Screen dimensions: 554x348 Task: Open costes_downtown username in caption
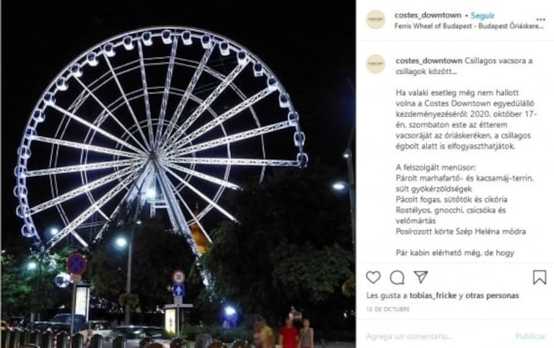(x=429, y=61)
